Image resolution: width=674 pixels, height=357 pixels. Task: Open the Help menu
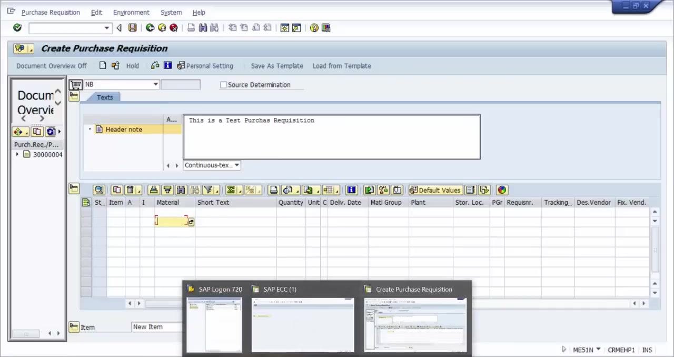tap(199, 12)
